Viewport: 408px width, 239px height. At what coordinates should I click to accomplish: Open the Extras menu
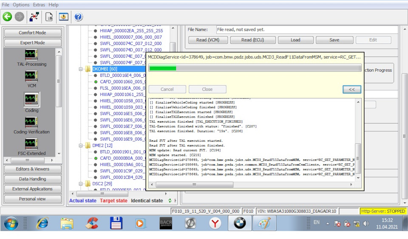[x=39, y=5]
